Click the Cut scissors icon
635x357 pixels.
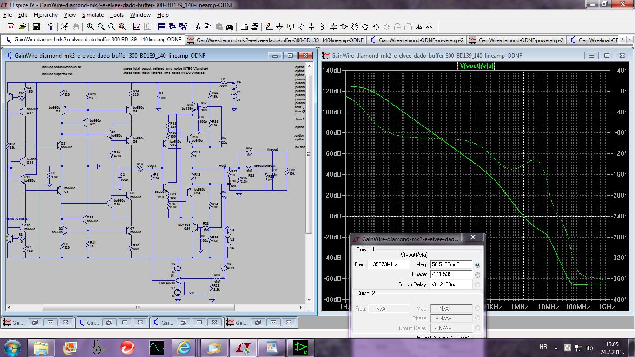[198, 26]
